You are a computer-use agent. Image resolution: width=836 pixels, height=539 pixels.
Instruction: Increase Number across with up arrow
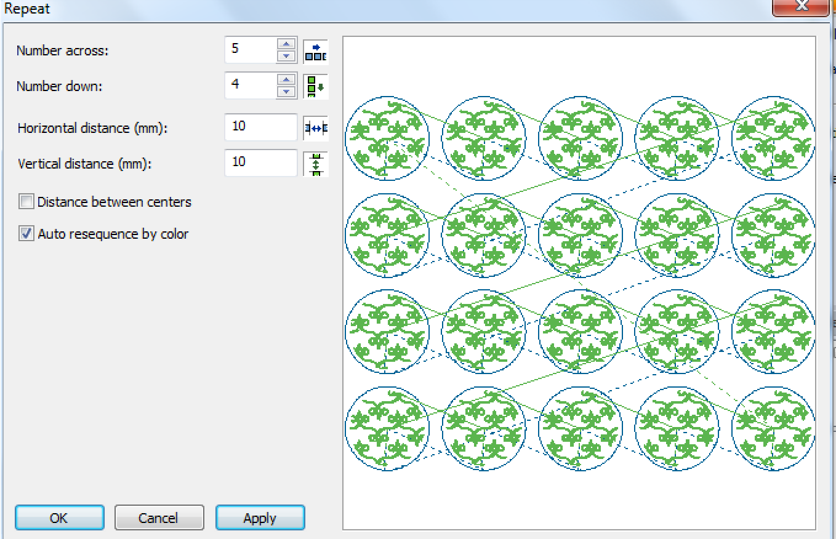(x=286, y=44)
